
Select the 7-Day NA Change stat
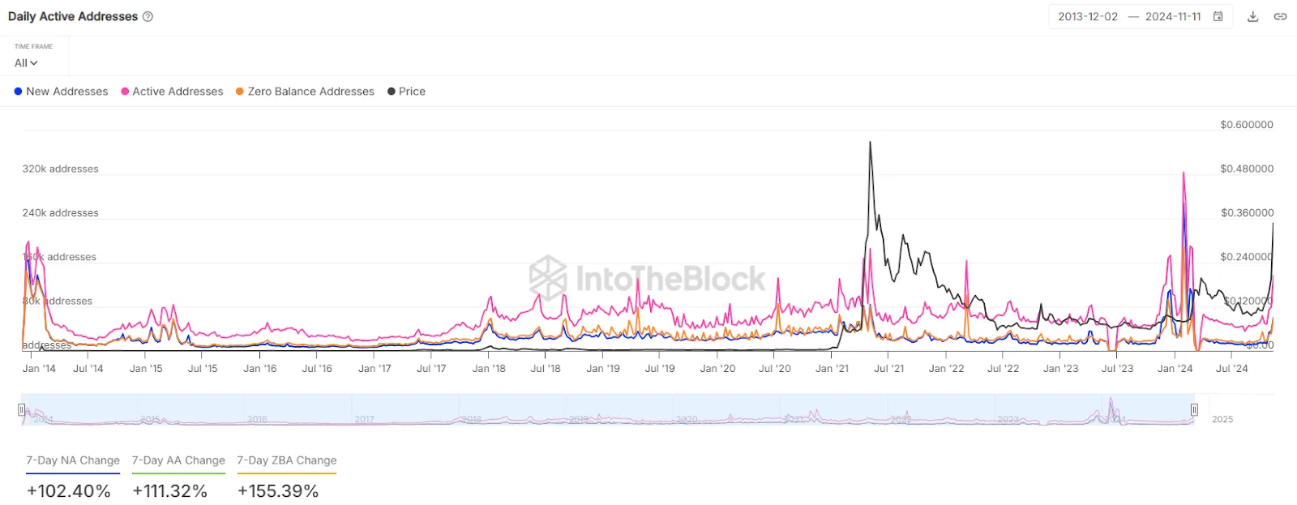point(72,460)
